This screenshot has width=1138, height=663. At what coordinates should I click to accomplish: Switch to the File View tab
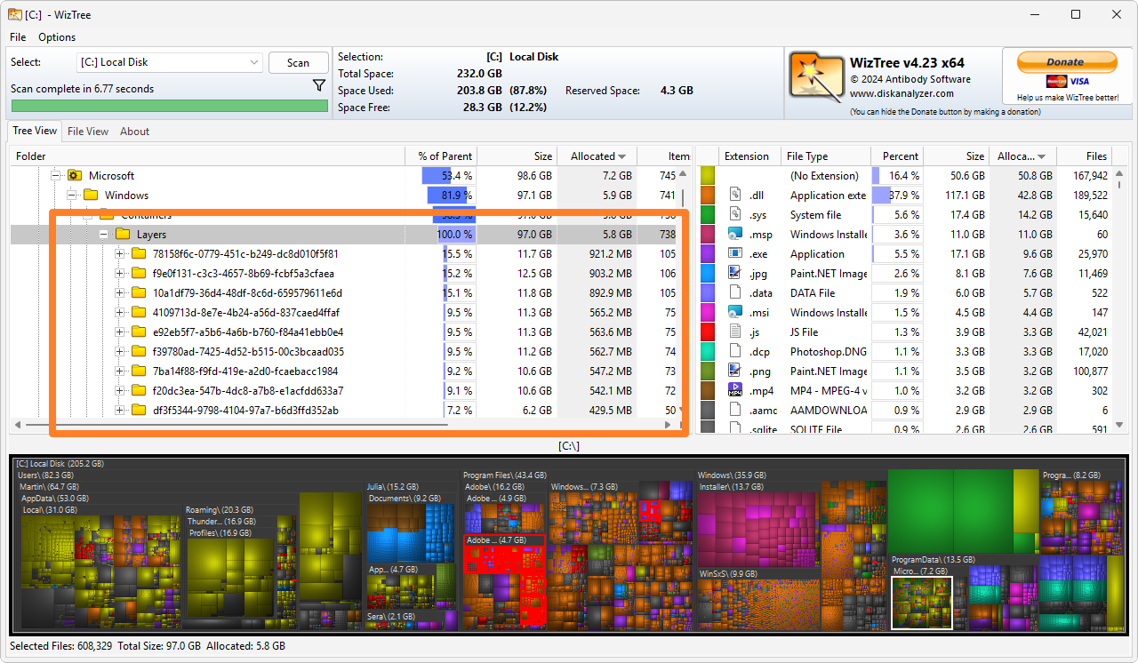point(88,132)
